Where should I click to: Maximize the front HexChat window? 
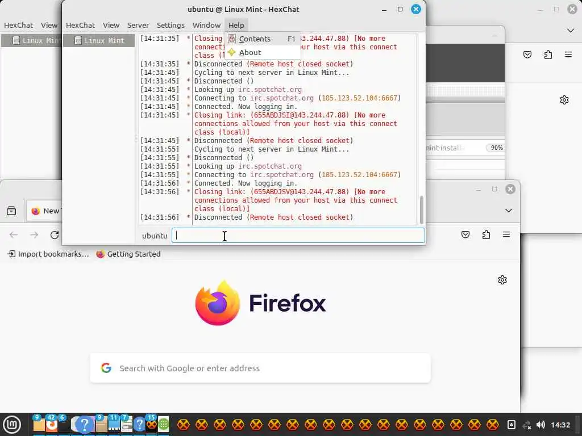click(400, 9)
